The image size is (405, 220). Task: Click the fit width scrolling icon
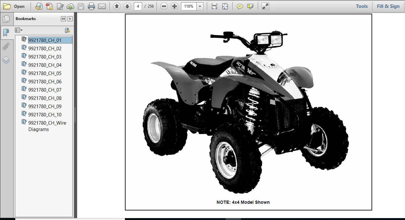tap(214, 6)
